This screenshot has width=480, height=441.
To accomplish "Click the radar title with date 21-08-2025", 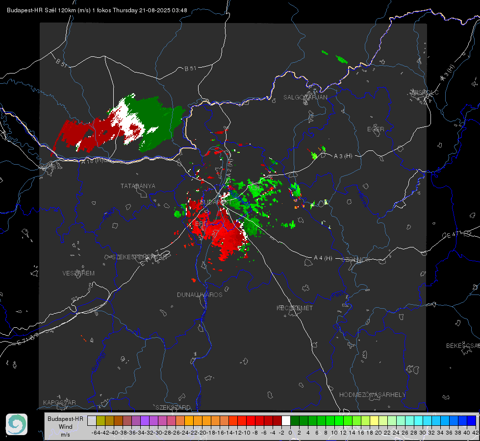I will (97, 10).
